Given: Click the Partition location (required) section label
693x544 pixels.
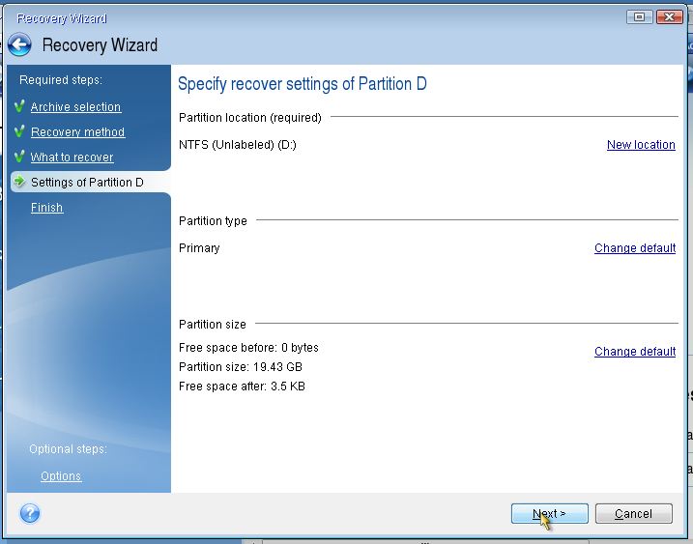Looking at the screenshot, I should coord(250,118).
